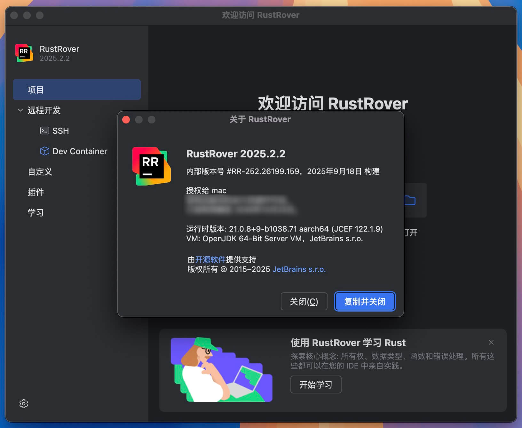The height and width of the screenshot is (428, 522).
Task: Click the settings gear icon in sidebar
Action: 24,404
